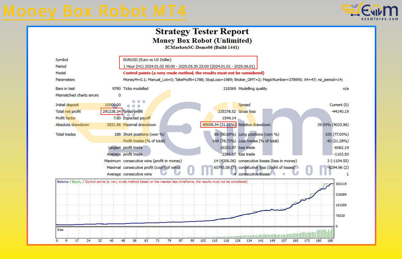Viewport: 402px width, 259px height.
Task: Click Initial deposit value 10000.00
Action: 113,105
